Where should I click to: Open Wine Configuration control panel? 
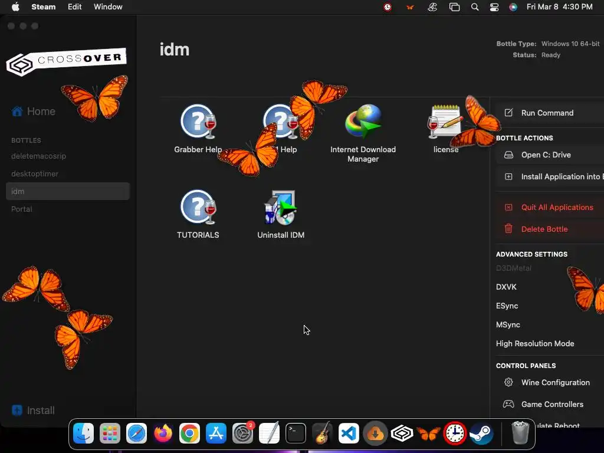click(x=550, y=382)
